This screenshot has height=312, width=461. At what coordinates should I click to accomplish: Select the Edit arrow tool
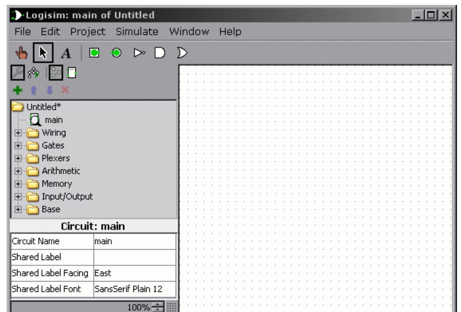pos(43,53)
